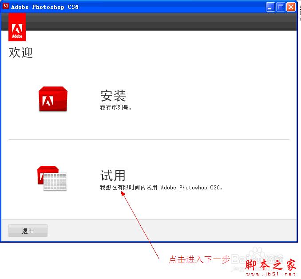Click the 欢迎 welcome heading
The image size is (301, 279).
pos(21,52)
